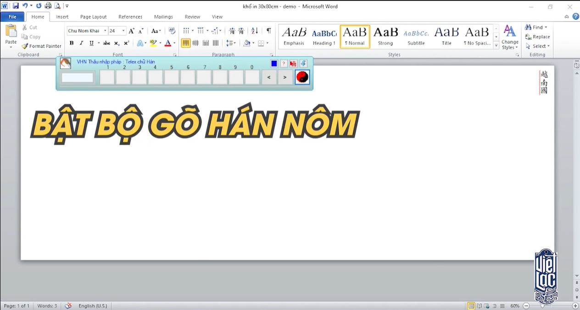Viewport: 580px width, 310px height.
Task: Zoom in with the plus button
Action: 575,306
